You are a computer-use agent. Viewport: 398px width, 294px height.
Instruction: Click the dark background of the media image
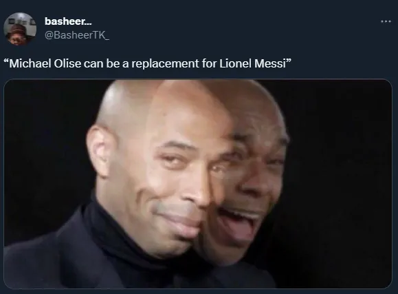[x=340, y=178]
